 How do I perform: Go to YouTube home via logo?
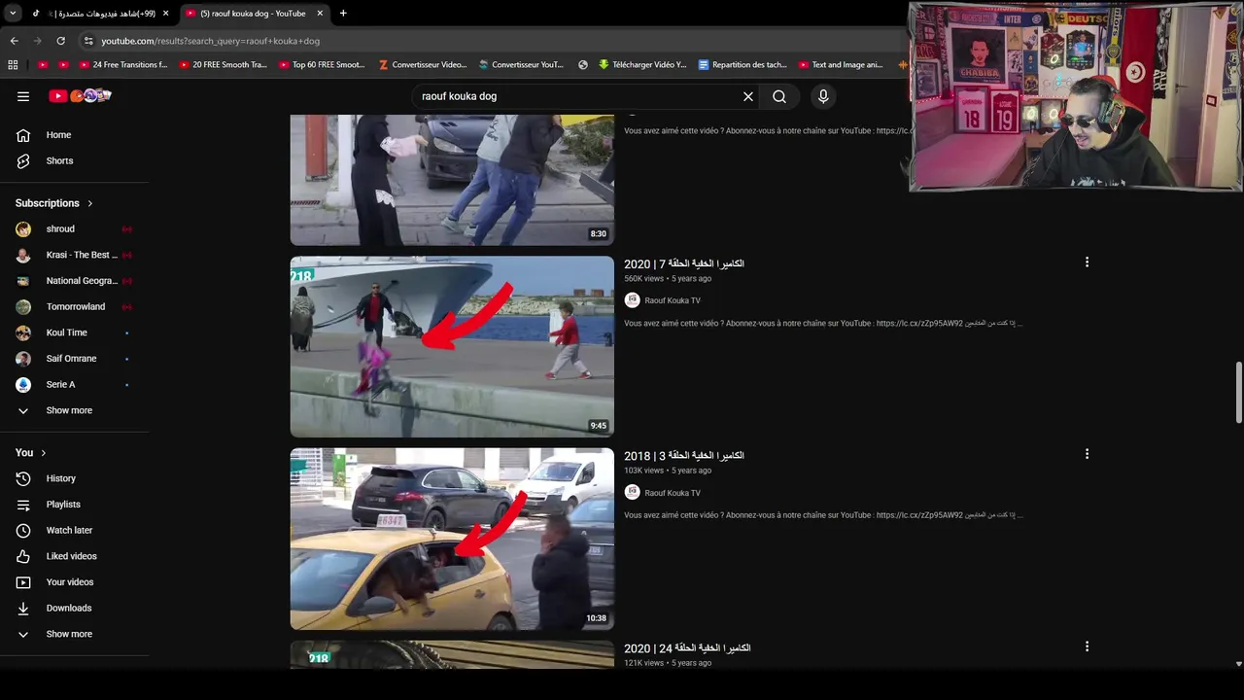coord(81,96)
